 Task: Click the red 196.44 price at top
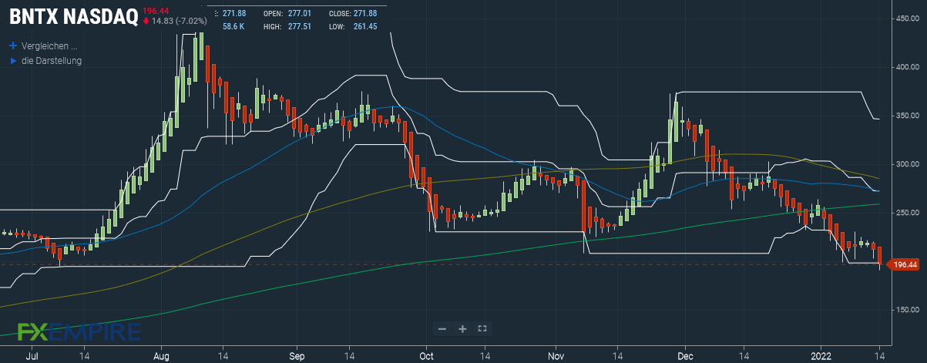click(156, 9)
